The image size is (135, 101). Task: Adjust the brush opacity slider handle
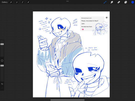click(2, 66)
